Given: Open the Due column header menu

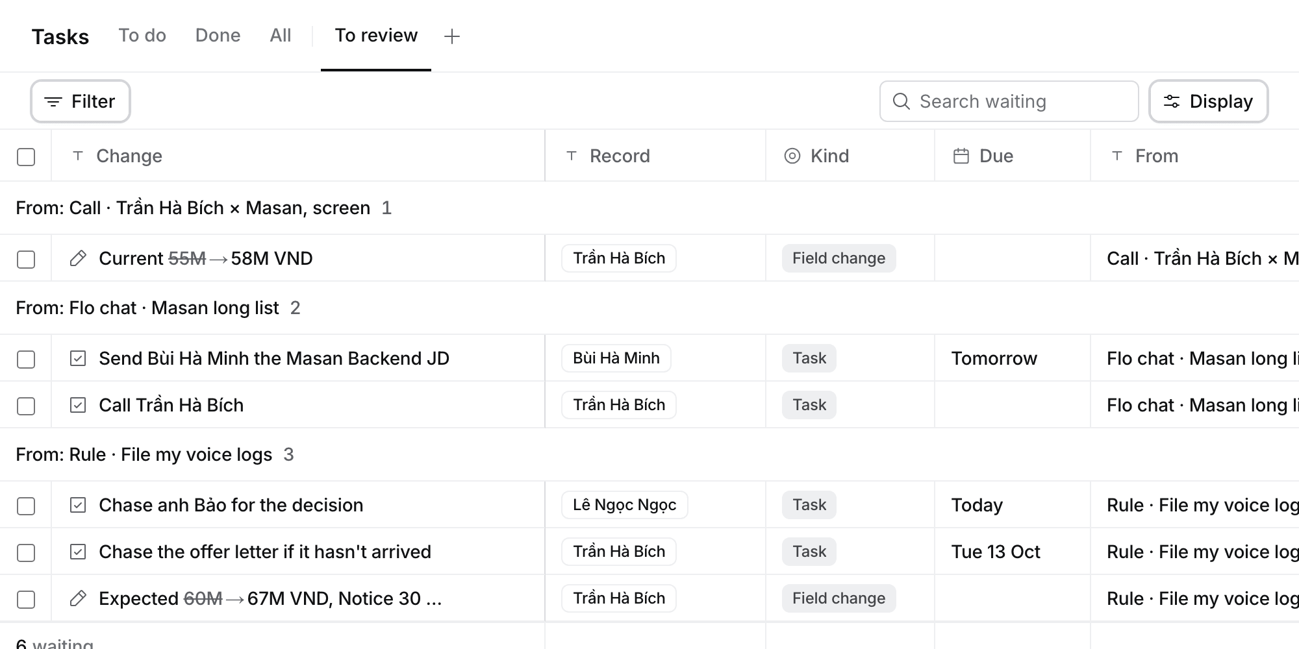Looking at the screenshot, I should point(1013,156).
